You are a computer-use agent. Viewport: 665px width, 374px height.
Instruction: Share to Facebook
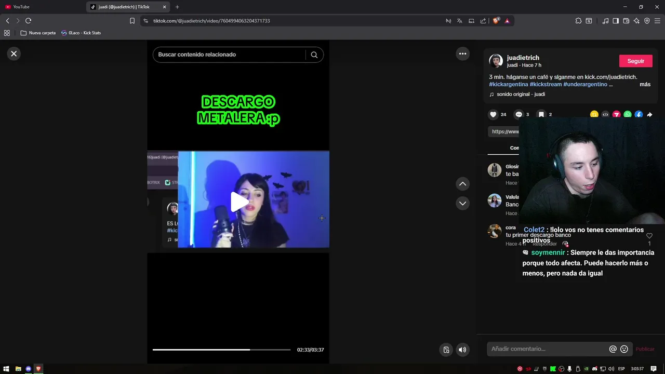639,115
